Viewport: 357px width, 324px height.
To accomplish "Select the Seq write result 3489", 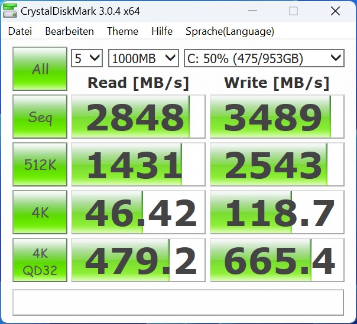I will [x=277, y=117].
